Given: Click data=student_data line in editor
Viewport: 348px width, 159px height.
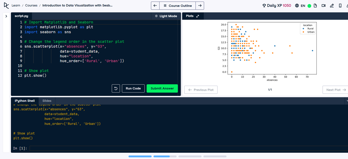Looking at the screenshot, I should pyautogui.click(x=79, y=51).
